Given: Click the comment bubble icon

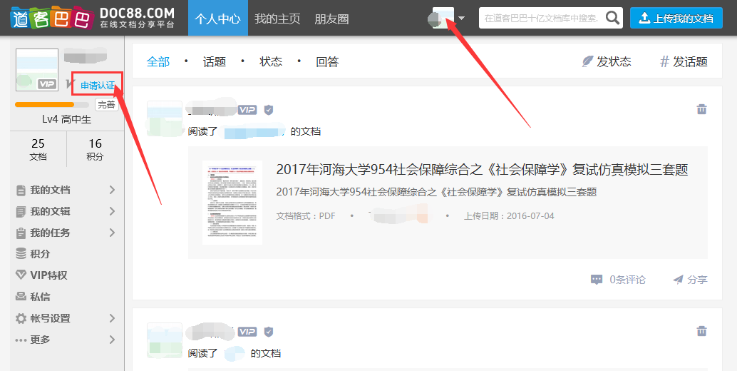Looking at the screenshot, I should tap(597, 280).
